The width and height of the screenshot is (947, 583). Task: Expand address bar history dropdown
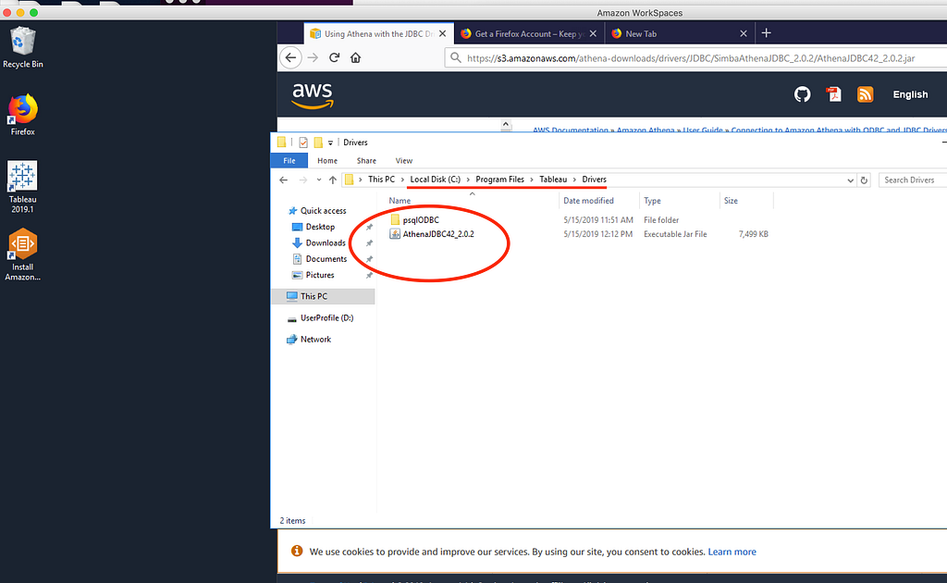tap(851, 180)
